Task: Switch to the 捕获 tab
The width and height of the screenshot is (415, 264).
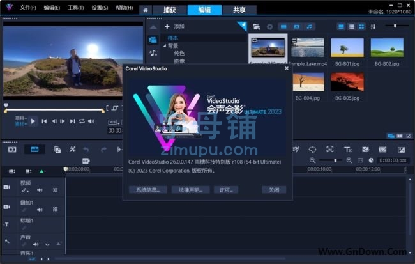Action: tap(169, 10)
